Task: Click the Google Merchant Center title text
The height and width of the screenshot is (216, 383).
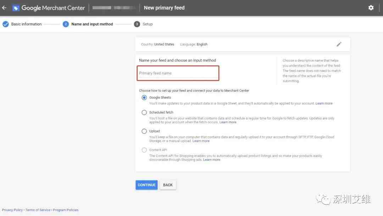Action: (x=53, y=8)
